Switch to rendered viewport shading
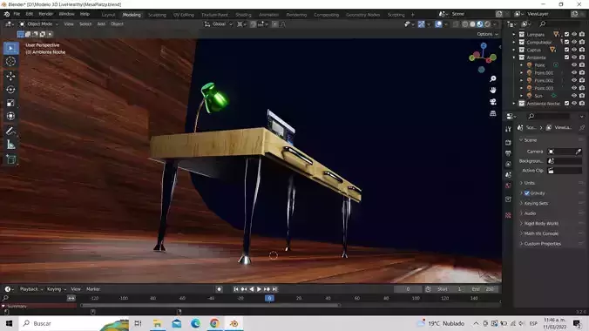 pyautogui.click(x=487, y=24)
